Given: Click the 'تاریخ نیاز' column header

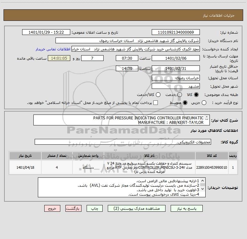Looking at the screenshot, I should tap(25, 156).
